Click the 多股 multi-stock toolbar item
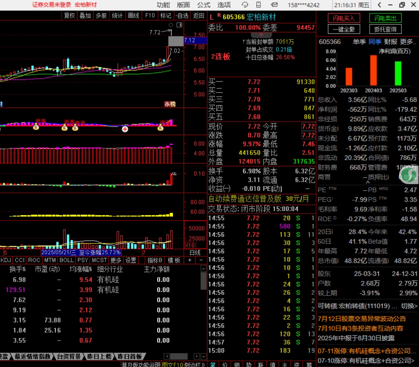Screen dimensions: 419x367 pos(101,16)
